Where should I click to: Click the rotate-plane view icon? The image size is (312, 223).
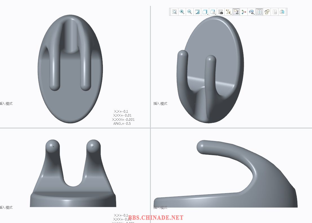[267, 12]
